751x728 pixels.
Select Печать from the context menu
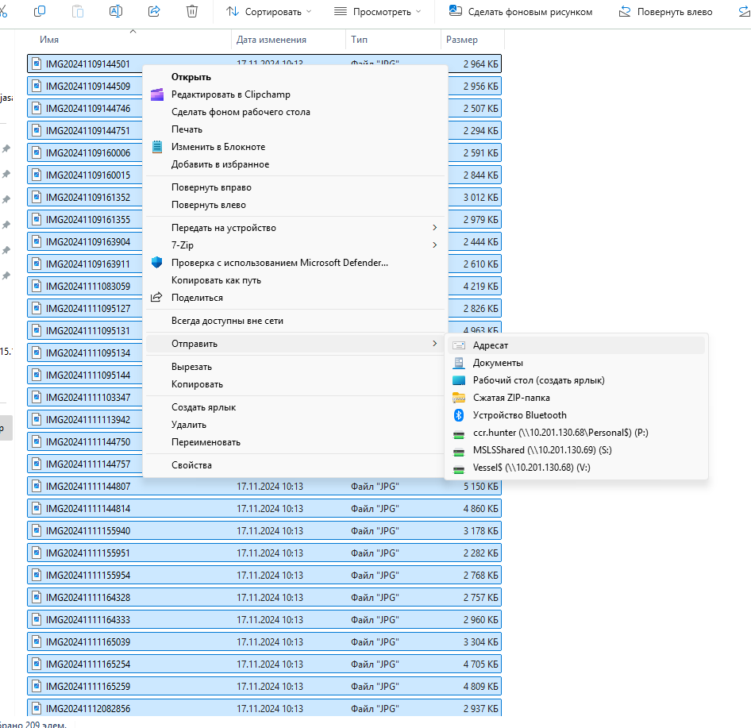coord(295,129)
